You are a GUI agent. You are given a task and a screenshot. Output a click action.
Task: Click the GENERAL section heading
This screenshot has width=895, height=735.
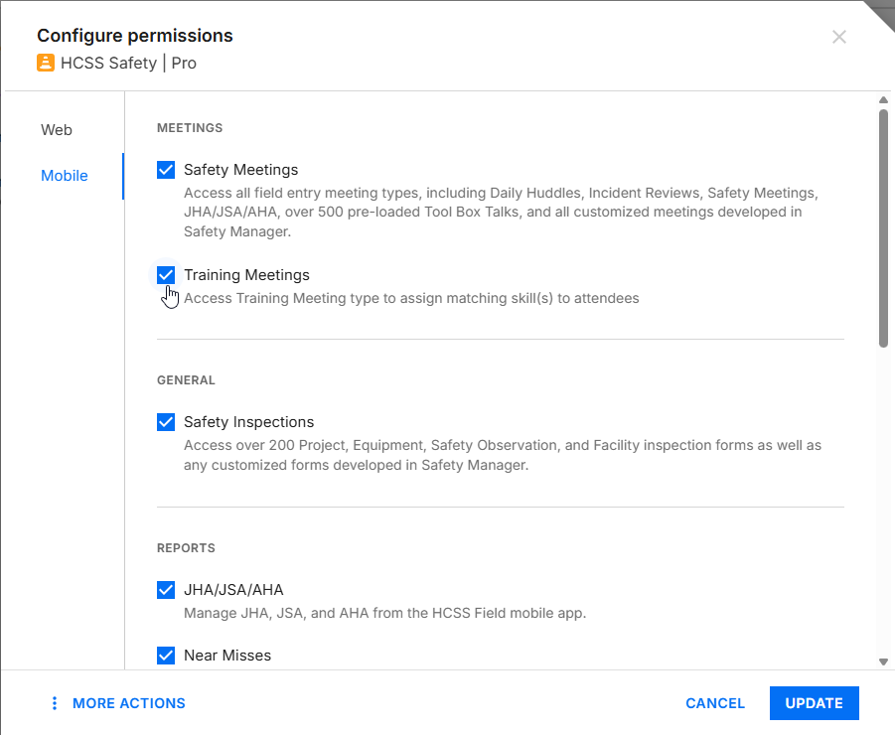(186, 380)
